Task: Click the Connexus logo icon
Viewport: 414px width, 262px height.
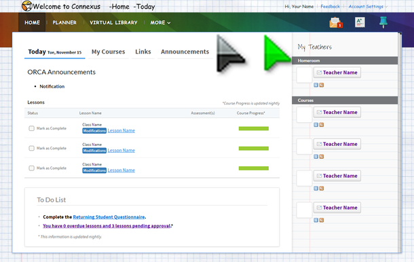Action: (x=27, y=6)
